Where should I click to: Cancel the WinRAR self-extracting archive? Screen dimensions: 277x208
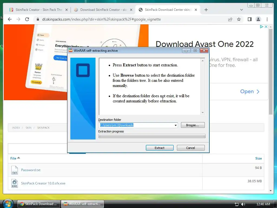point(191,148)
